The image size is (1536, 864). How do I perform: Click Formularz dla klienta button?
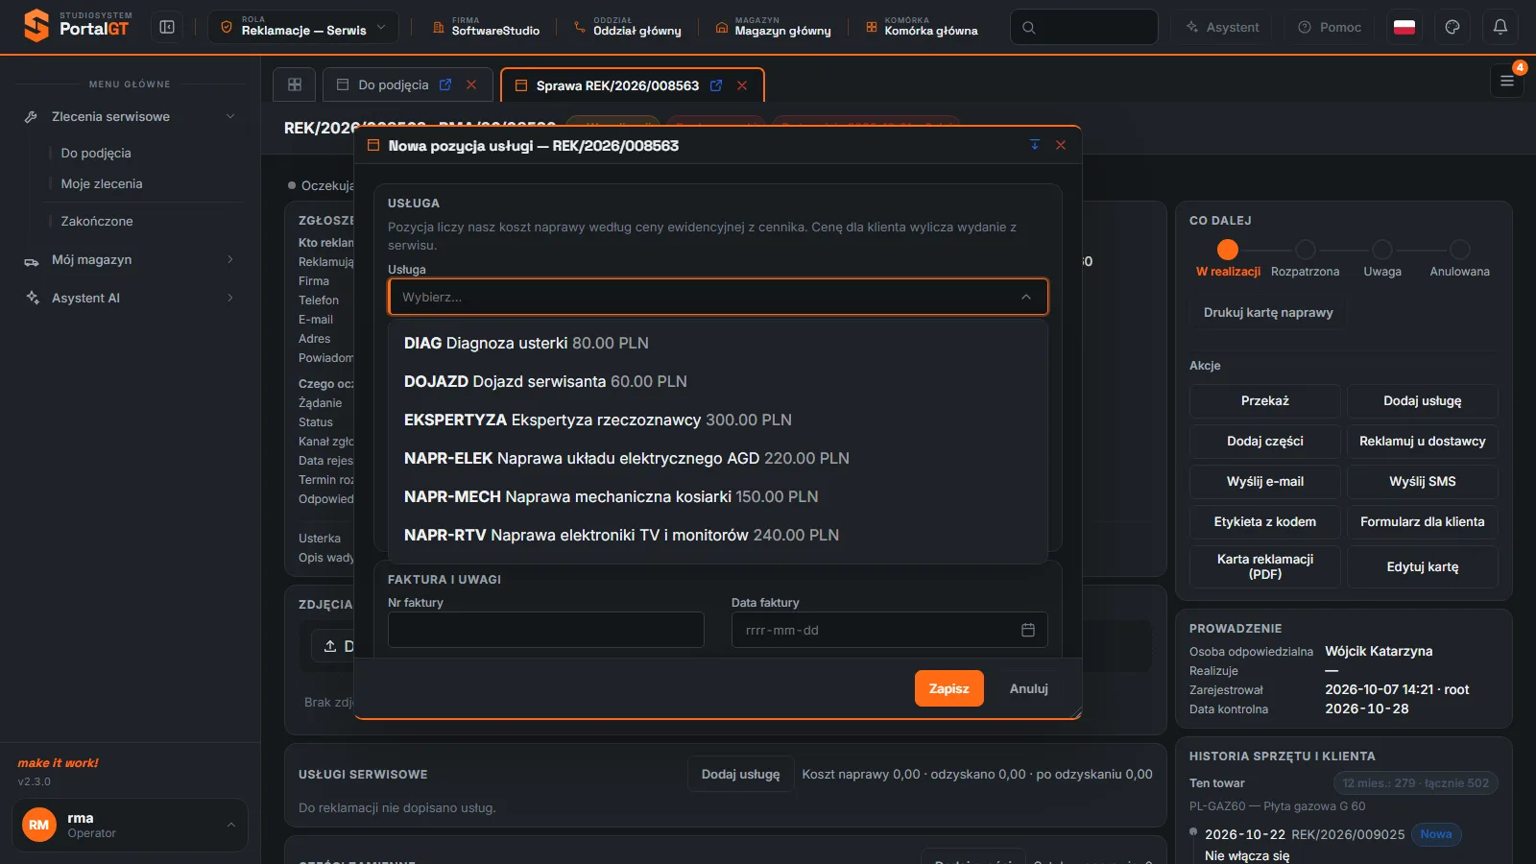pos(1423,521)
